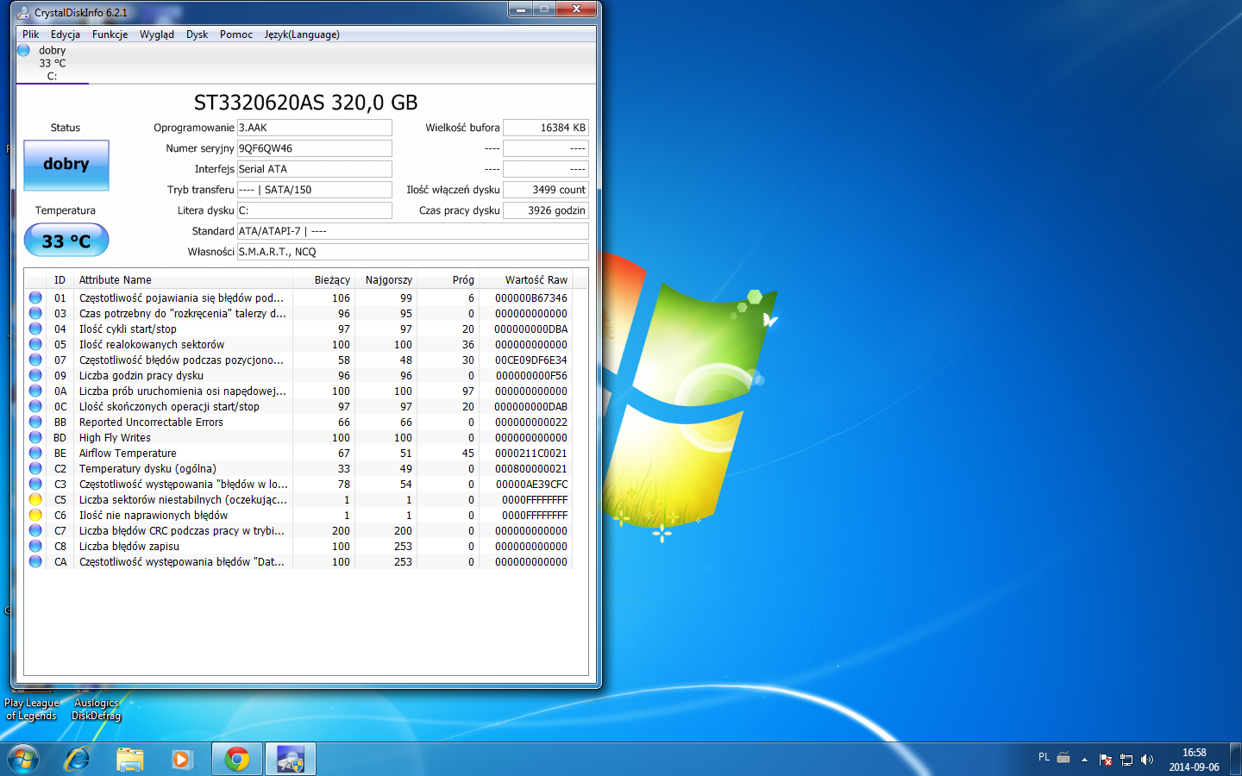The height and width of the screenshot is (776, 1242).
Task: Open Google Chrome from the taskbar
Action: [237, 759]
